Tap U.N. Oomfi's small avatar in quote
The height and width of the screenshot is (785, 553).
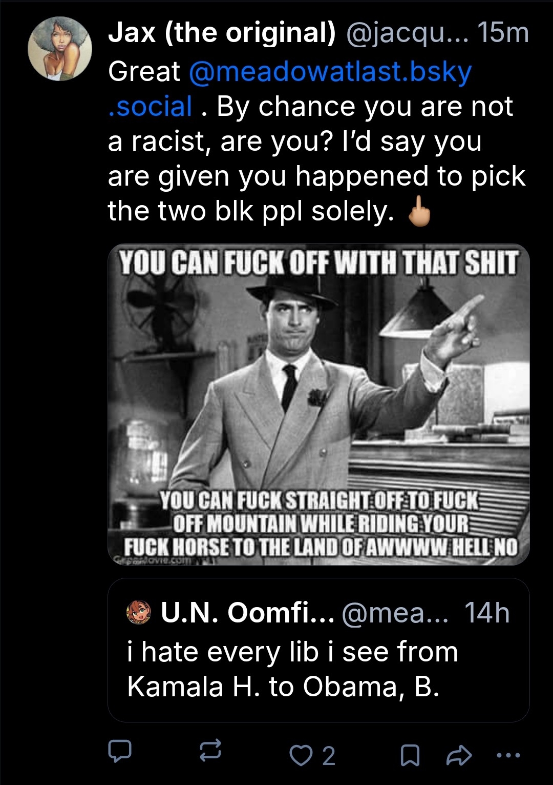coord(139,613)
